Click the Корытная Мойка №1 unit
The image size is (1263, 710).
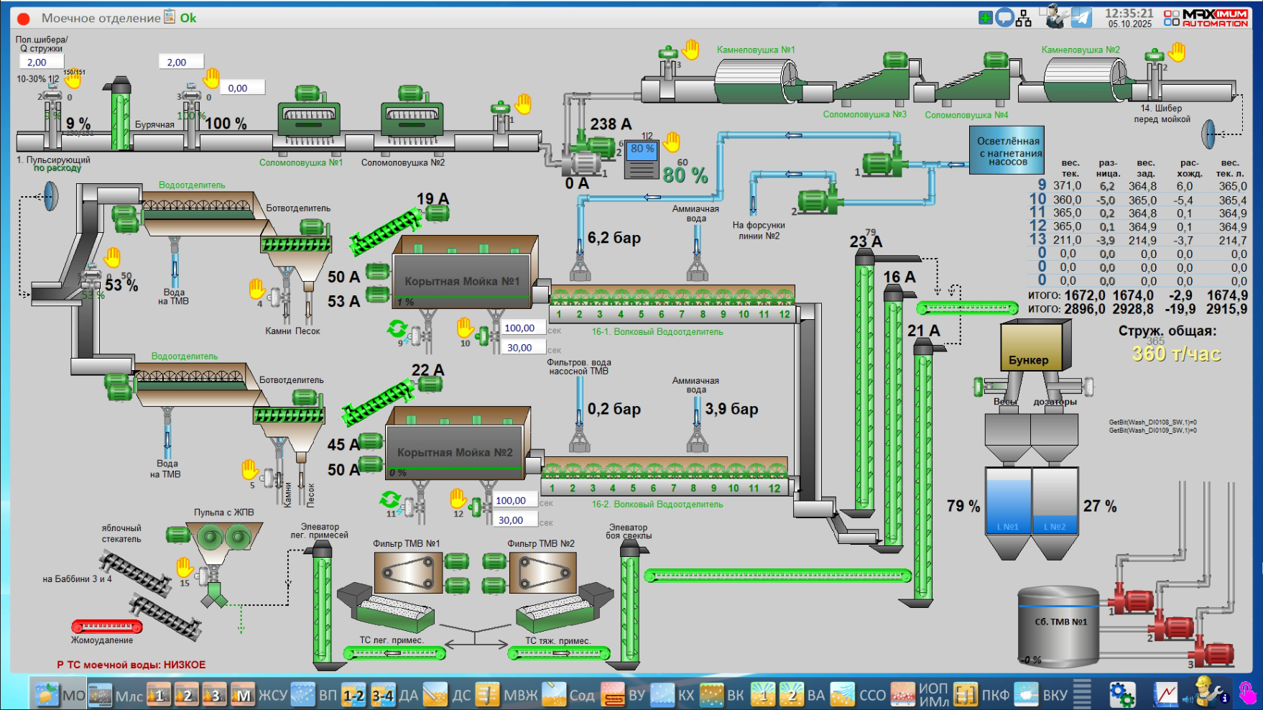click(x=461, y=280)
